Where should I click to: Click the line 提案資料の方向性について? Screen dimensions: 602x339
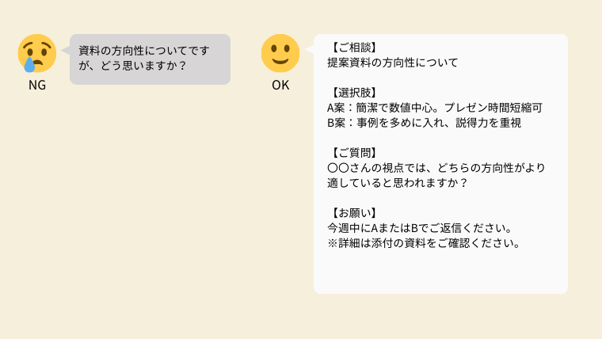click(x=393, y=63)
